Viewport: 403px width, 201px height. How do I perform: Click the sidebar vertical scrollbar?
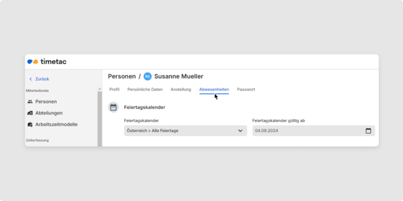coord(100,119)
